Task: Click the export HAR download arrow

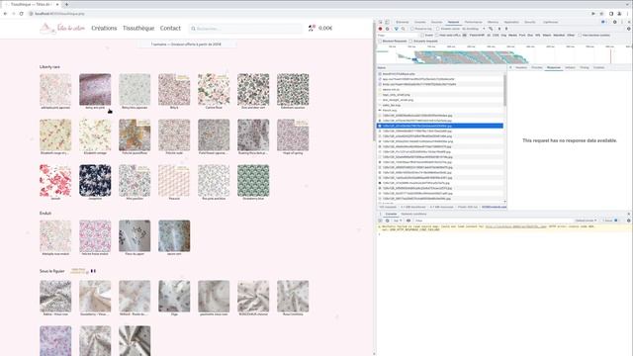Action: 506,29
